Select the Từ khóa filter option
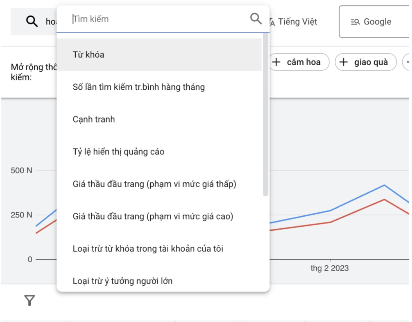The height and width of the screenshot is (322, 412). tap(159, 55)
